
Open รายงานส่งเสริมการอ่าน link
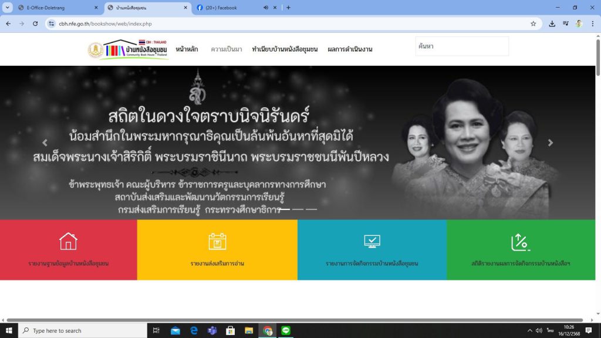click(x=217, y=263)
